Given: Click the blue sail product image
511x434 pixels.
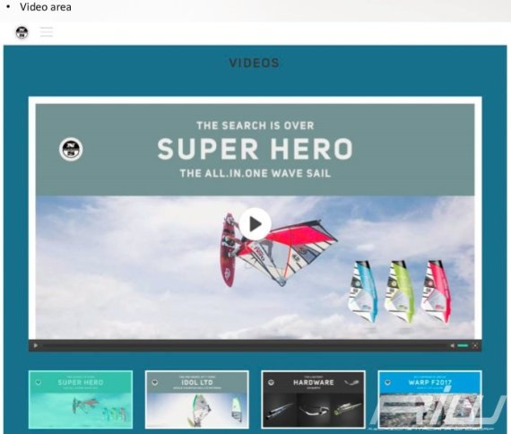Looking at the screenshot, I should tap(363, 291).
